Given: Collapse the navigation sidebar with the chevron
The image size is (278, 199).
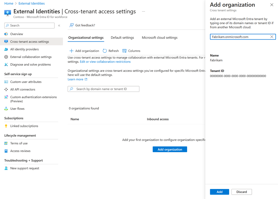Looking at the screenshot, I should (x=59, y=25).
